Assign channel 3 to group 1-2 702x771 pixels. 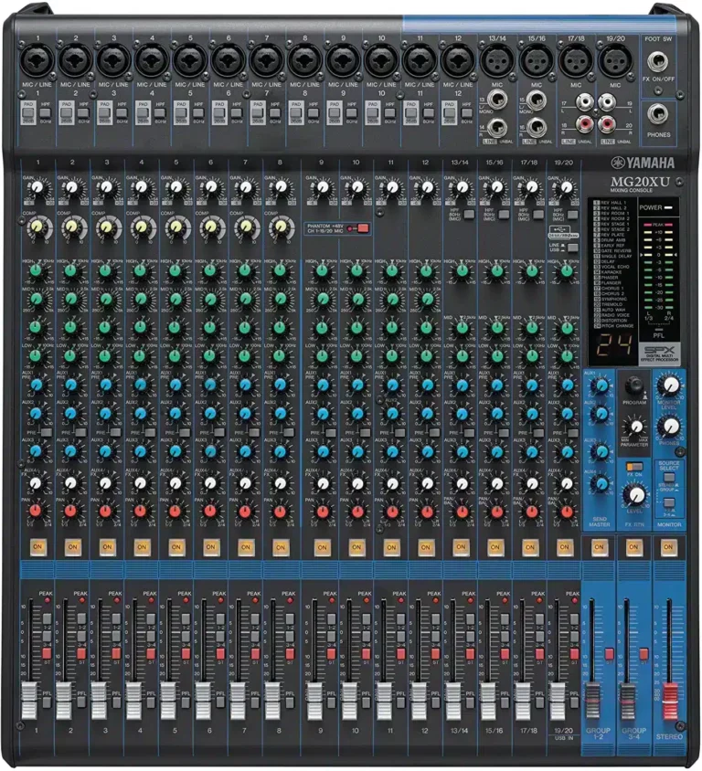tap(116, 618)
